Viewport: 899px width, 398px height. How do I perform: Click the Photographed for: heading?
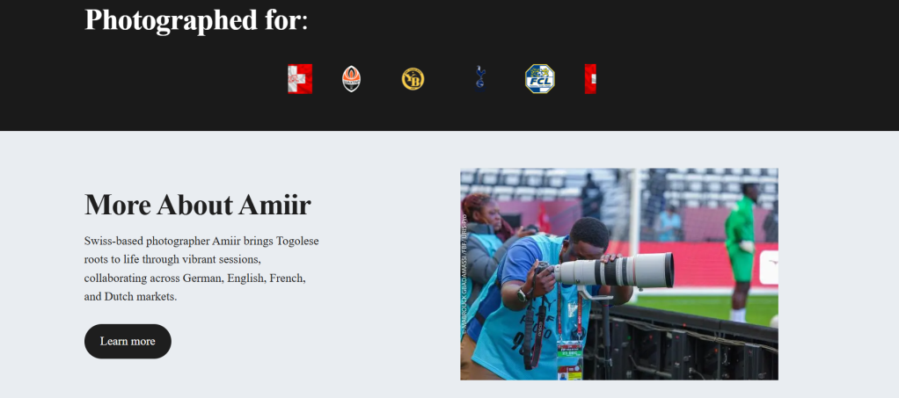(197, 19)
